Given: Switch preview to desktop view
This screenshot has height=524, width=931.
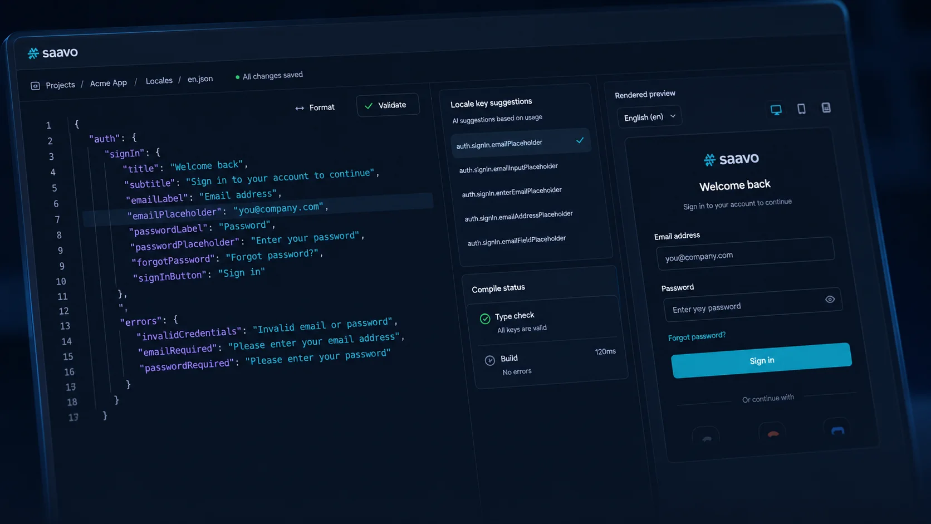Looking at the screenshot, I should tap(776, 110).
